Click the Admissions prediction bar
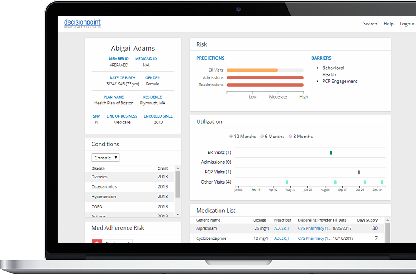Screen dimensions: 416x274 (265, 78)
